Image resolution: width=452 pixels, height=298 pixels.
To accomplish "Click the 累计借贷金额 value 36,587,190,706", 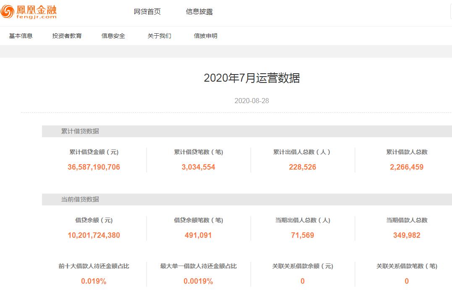I will (x=94, y=167).
